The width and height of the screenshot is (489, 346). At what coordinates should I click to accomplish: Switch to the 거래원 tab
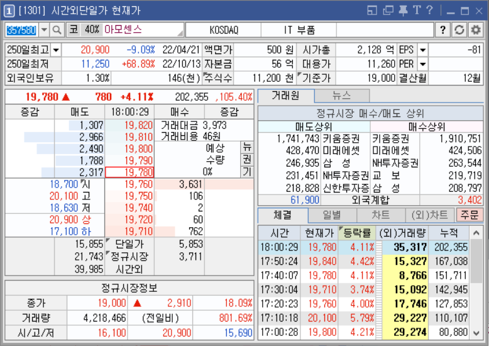(286, 96)
